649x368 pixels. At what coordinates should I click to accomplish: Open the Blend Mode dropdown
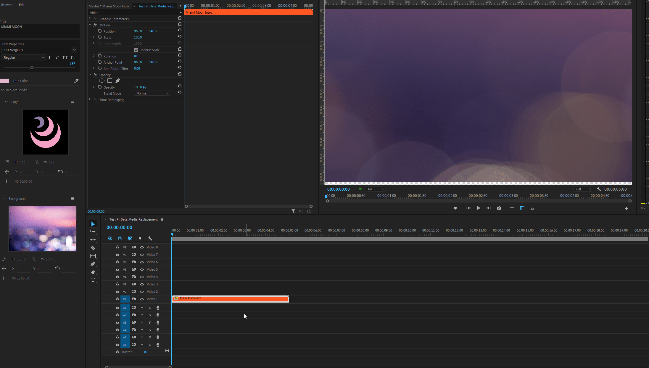pyautogui.click(x=152, y=93)
